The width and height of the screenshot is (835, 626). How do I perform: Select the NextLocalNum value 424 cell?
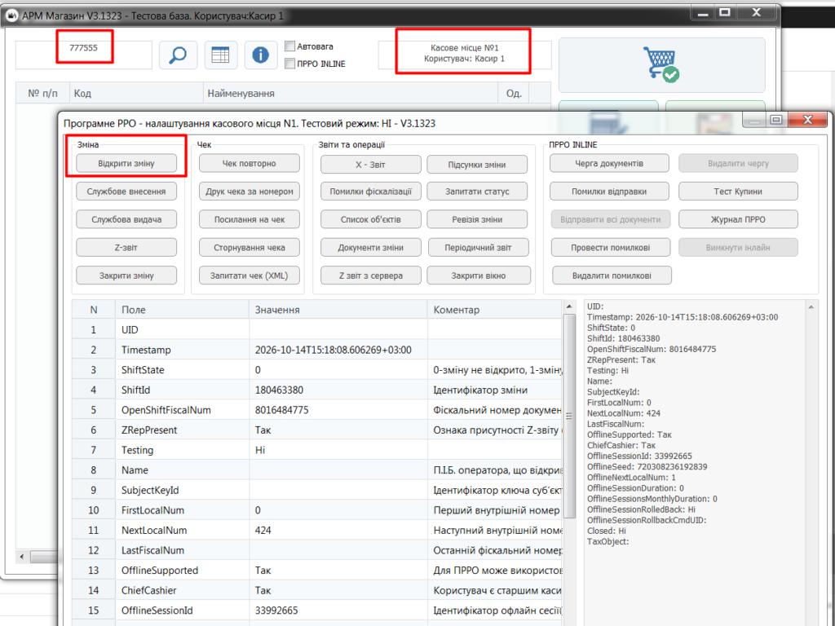[338, 530]
